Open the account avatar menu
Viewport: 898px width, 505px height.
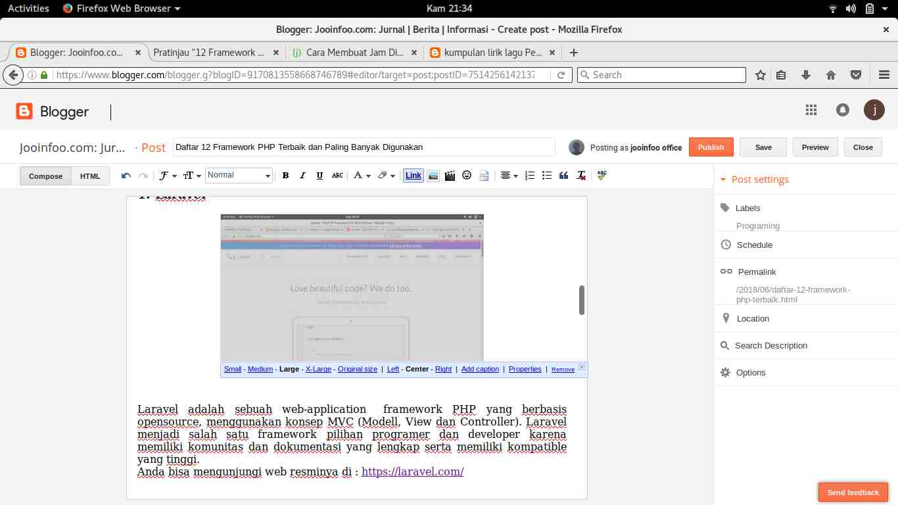[x=874, y=110]
